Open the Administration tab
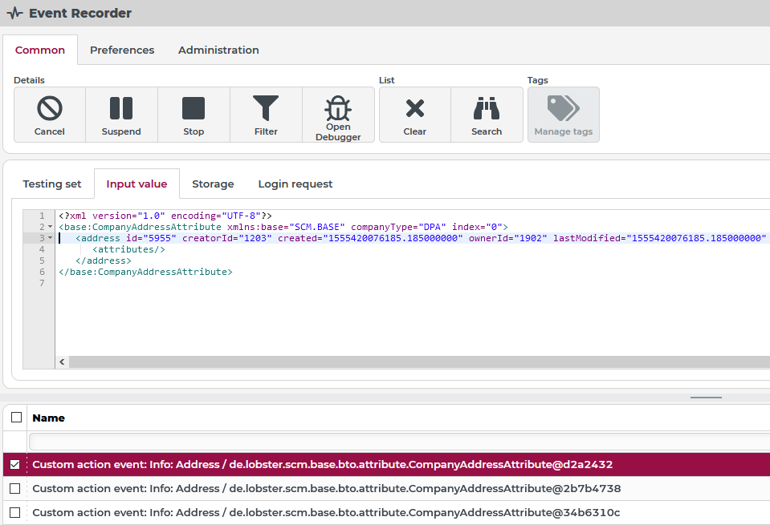The image size is (770, 525). [x=218, y=50]
